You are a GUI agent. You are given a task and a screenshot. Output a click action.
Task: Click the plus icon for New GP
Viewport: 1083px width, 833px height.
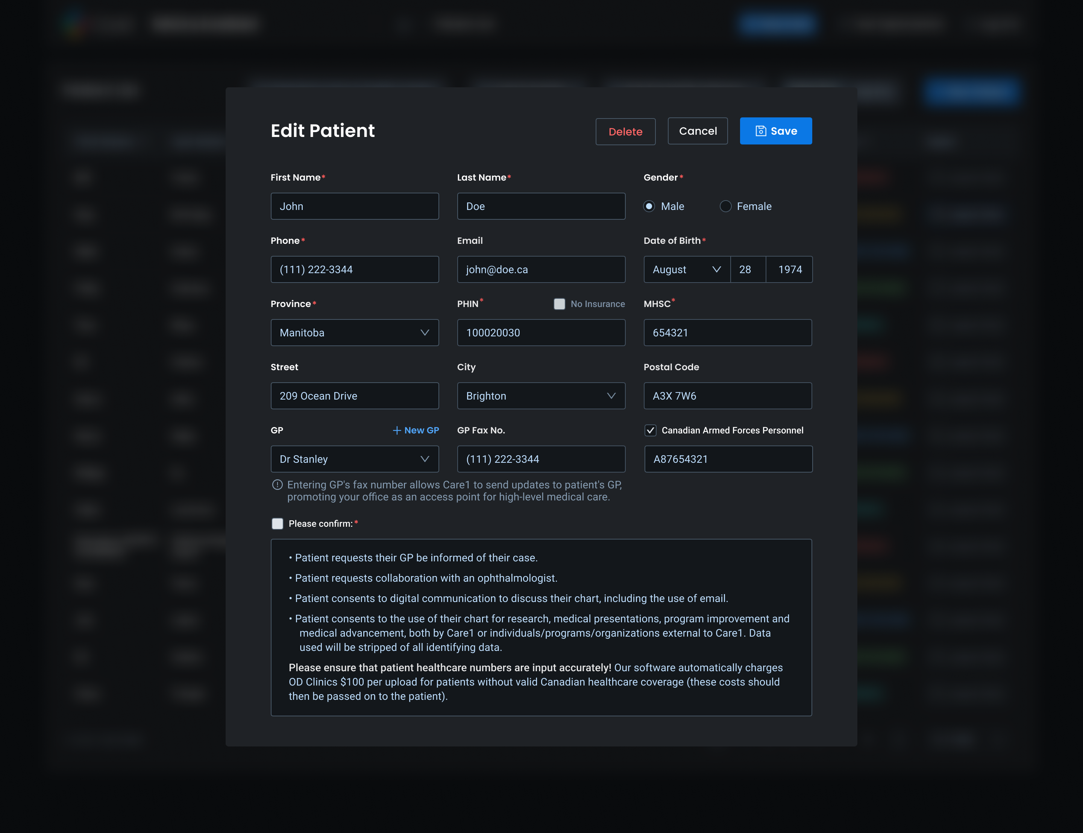pos(396,430)
